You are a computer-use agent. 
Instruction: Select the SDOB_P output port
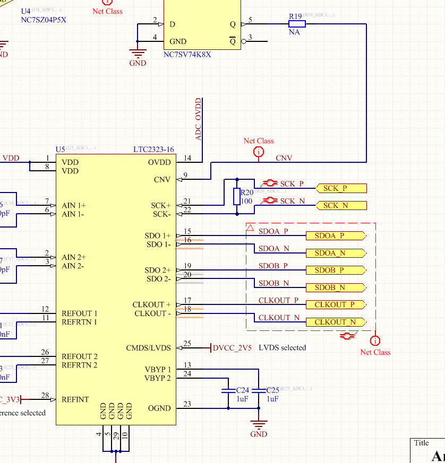pos(336,270)
